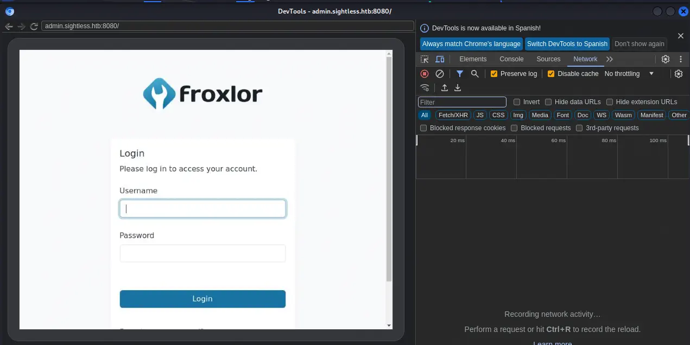Toggle device toolbar emulation

[x=440, y=59]
